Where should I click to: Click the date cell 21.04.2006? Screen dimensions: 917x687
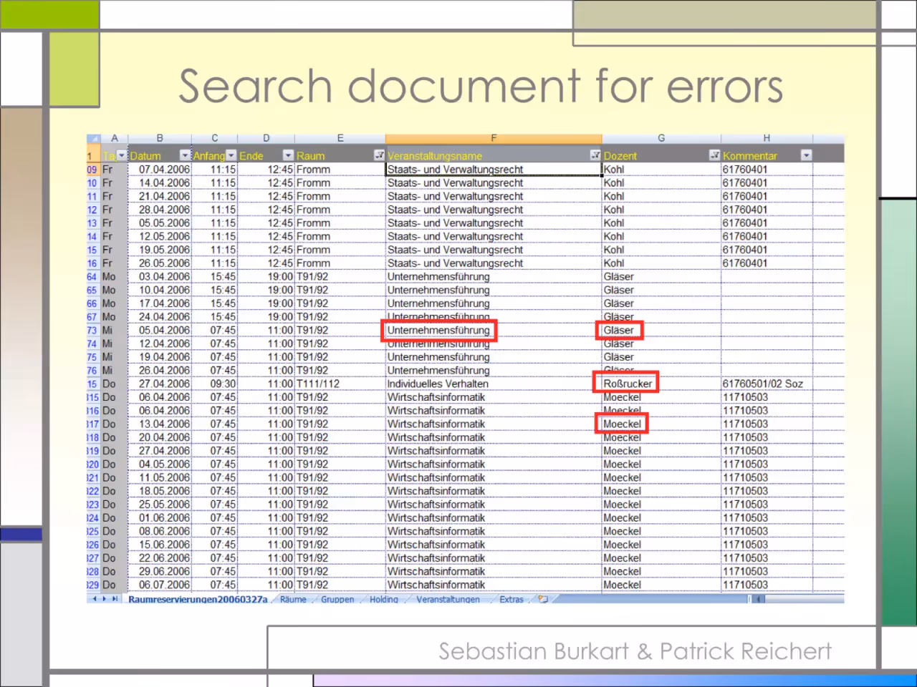click(160, 196)
